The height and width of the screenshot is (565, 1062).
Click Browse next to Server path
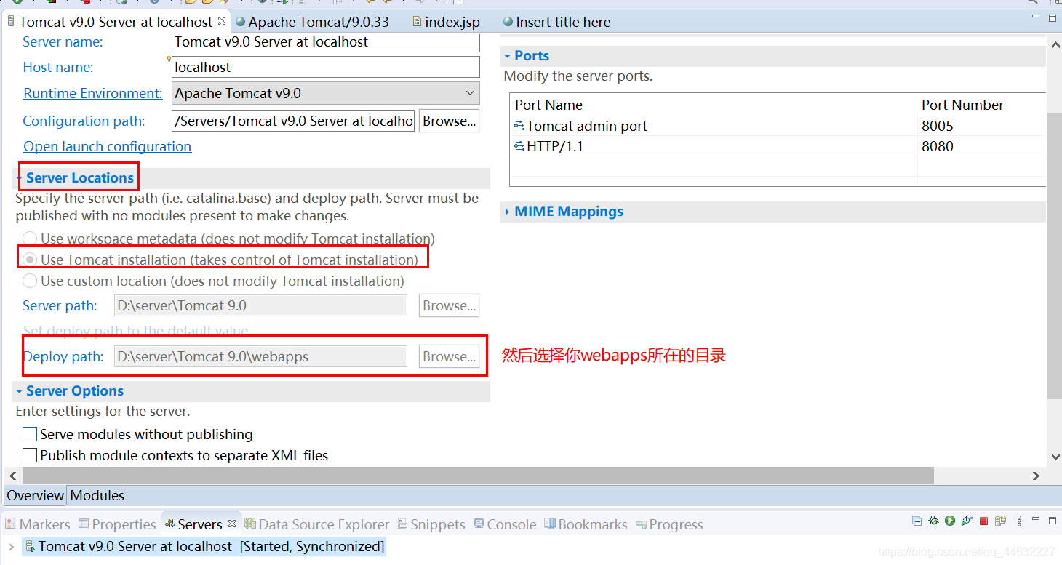click(450, 305)
